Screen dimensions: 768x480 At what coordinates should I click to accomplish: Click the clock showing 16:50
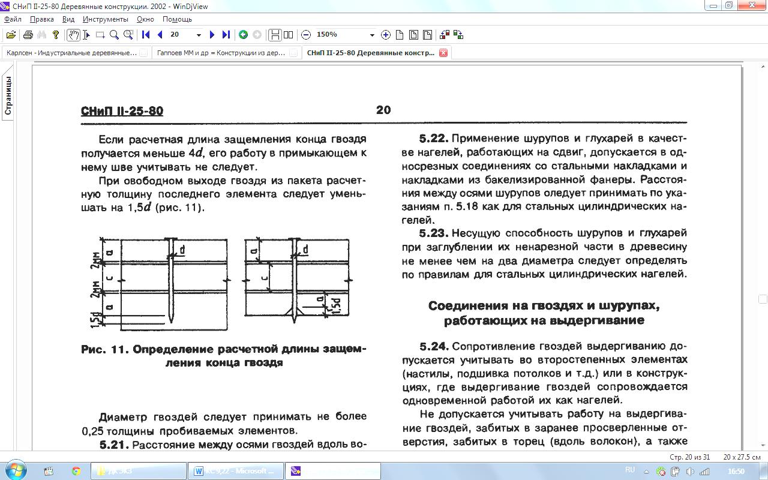point(736,472)
